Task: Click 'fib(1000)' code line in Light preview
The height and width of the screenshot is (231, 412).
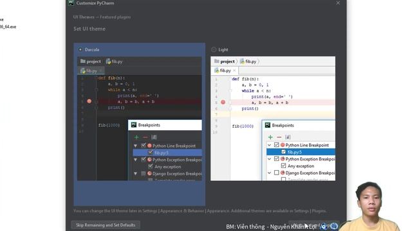Action: coord(243,126)
